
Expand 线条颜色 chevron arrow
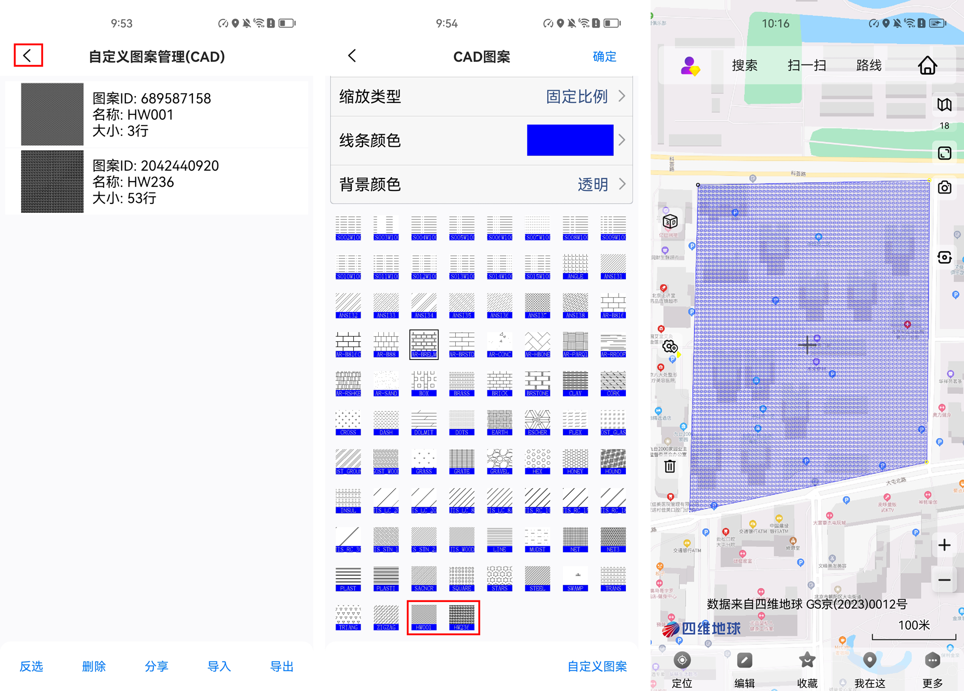[x=622, y=140]
